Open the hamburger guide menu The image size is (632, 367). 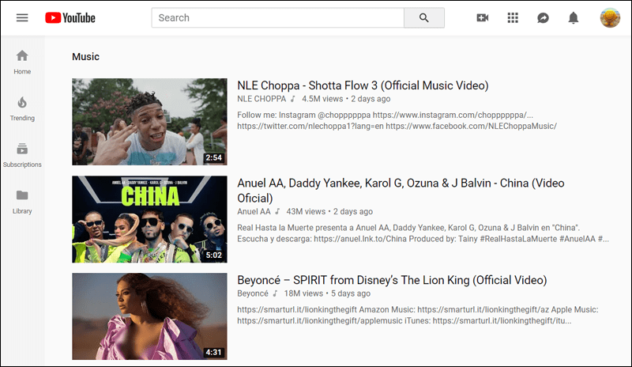click(22, 17)
